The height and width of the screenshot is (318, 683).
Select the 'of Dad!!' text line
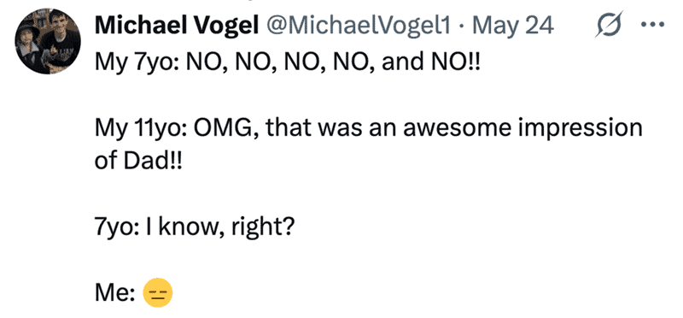[x=137, y=162]
